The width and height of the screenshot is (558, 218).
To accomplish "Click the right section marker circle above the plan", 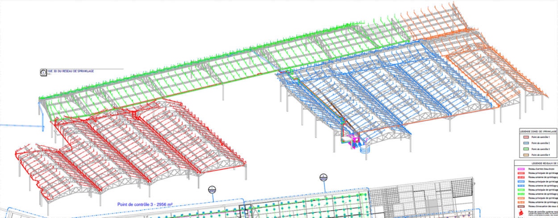I will click(323, 178).
